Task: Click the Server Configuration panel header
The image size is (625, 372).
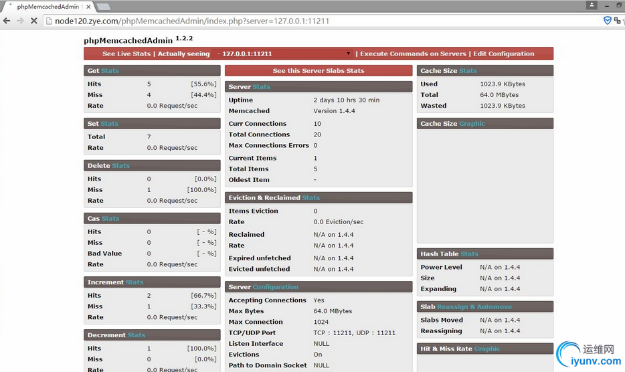Action: [319, 286]
